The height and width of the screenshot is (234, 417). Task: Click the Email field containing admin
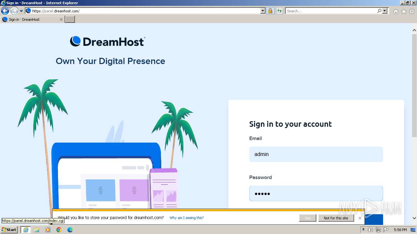pos(316,154)
